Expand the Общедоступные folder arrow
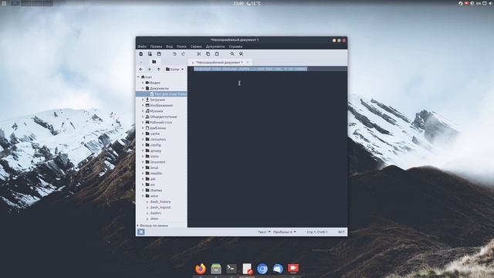494x278 pixels. (x=143, y=117)
